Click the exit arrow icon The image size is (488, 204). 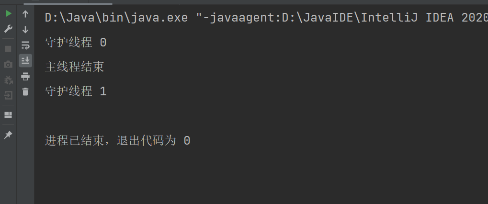(x=9, y=95)
